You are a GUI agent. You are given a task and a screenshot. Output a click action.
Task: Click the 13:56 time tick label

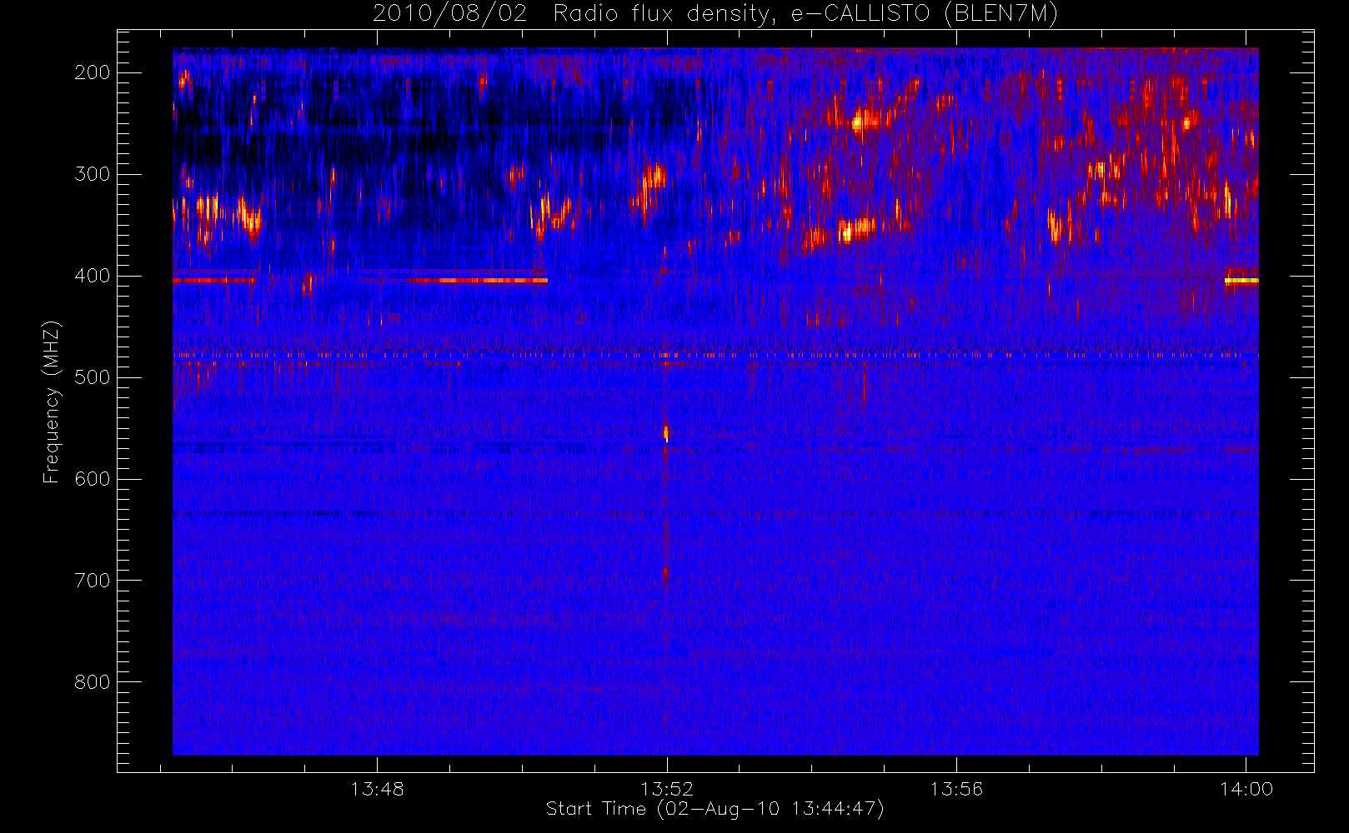956,789
